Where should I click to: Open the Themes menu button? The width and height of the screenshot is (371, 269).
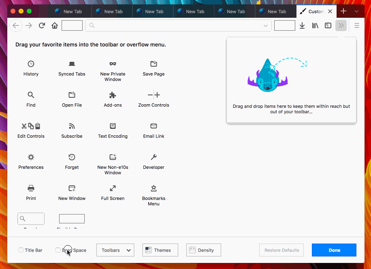(x=160, y=250)
